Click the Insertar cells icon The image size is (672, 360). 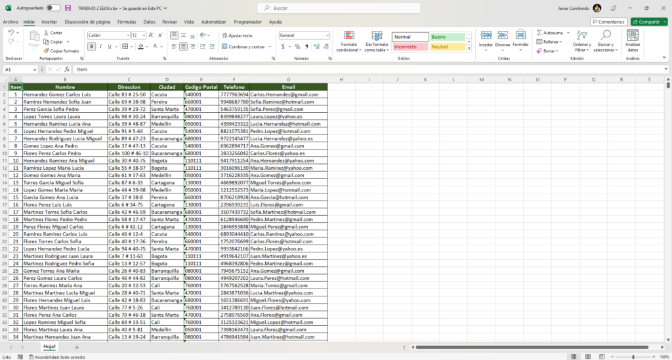486,35
